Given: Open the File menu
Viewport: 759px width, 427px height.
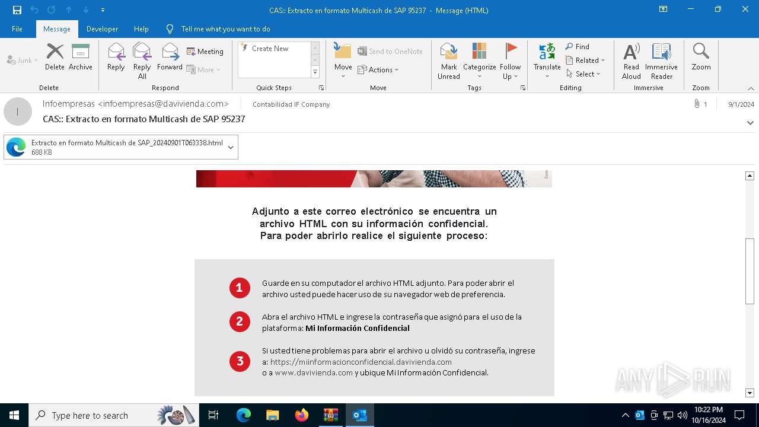Looking at the screenshot, I should click(17, 29).
